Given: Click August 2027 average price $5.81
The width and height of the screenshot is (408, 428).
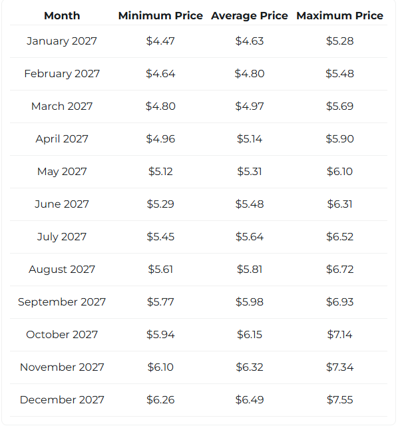Looking at the screenshot, I should click(250, 270).
